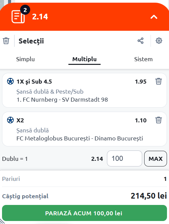Click the football icon next to X2
169x224 pixels.
coord(10,120)
